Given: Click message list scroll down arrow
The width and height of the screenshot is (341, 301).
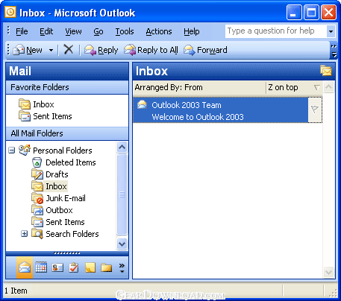Looking at the screenshot, I should pos(329,272).
